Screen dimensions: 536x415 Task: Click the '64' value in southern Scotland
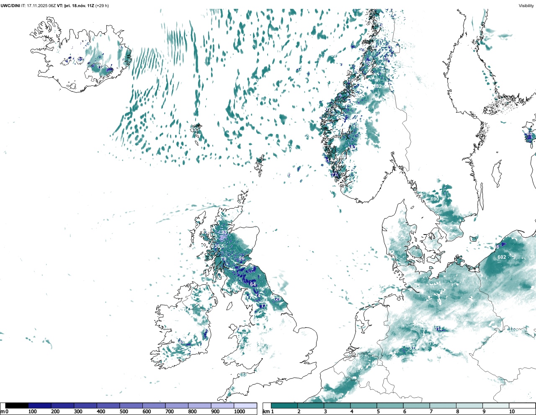click(253, 285)
